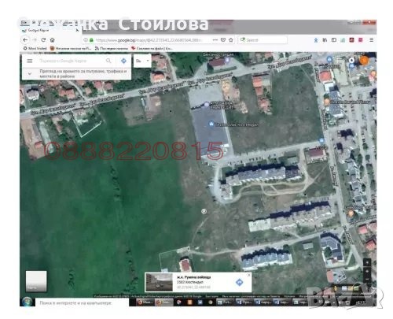Click the grey dropped marker on the field
393x319 pixels.
[204, 211]
